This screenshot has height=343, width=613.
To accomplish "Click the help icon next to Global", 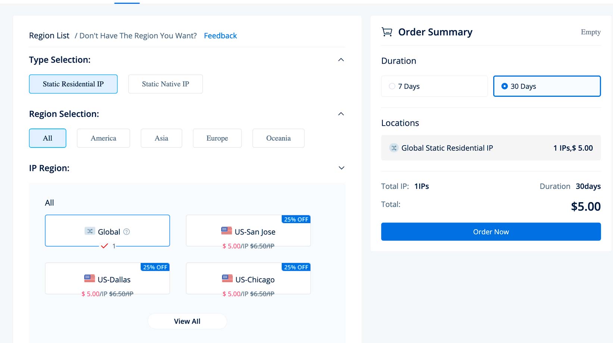I will [x=126, y=232].
